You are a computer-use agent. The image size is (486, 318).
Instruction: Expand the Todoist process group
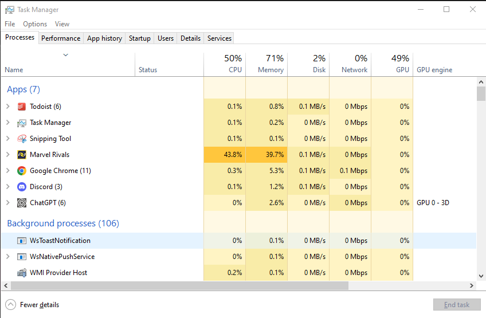point(8,107)
